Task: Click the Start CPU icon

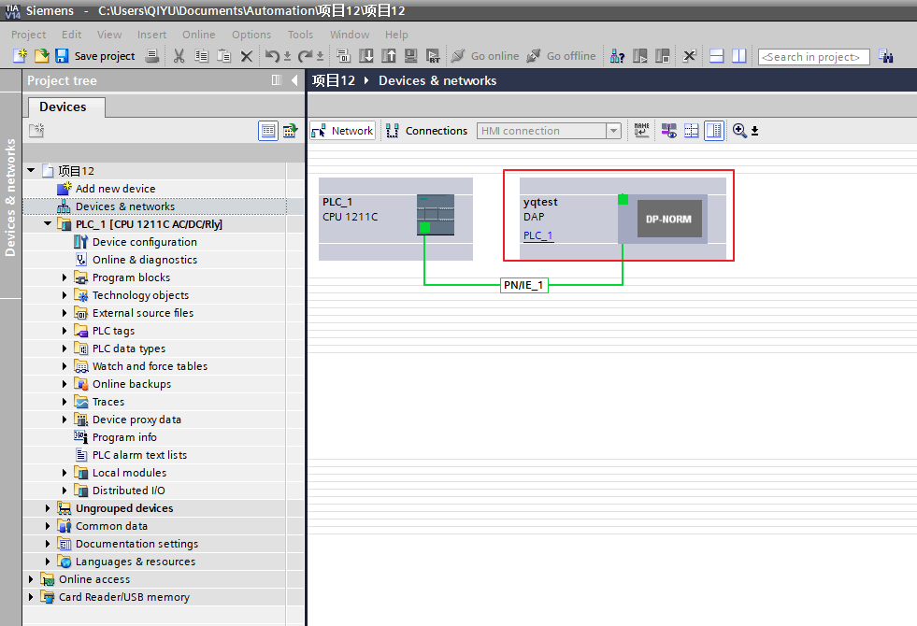Action: [x=640, y=56]
